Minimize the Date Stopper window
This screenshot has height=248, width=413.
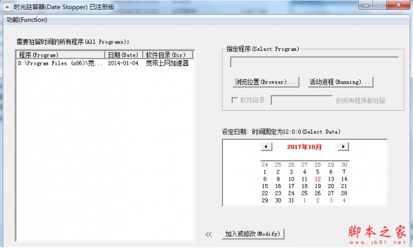pos(366,5)
